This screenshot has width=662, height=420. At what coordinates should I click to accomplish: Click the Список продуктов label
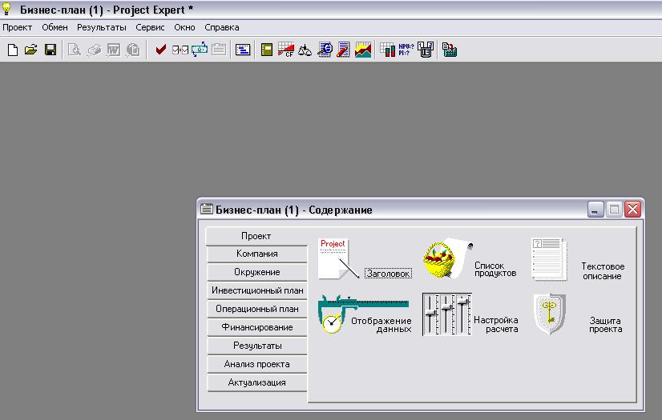(495, 269)
